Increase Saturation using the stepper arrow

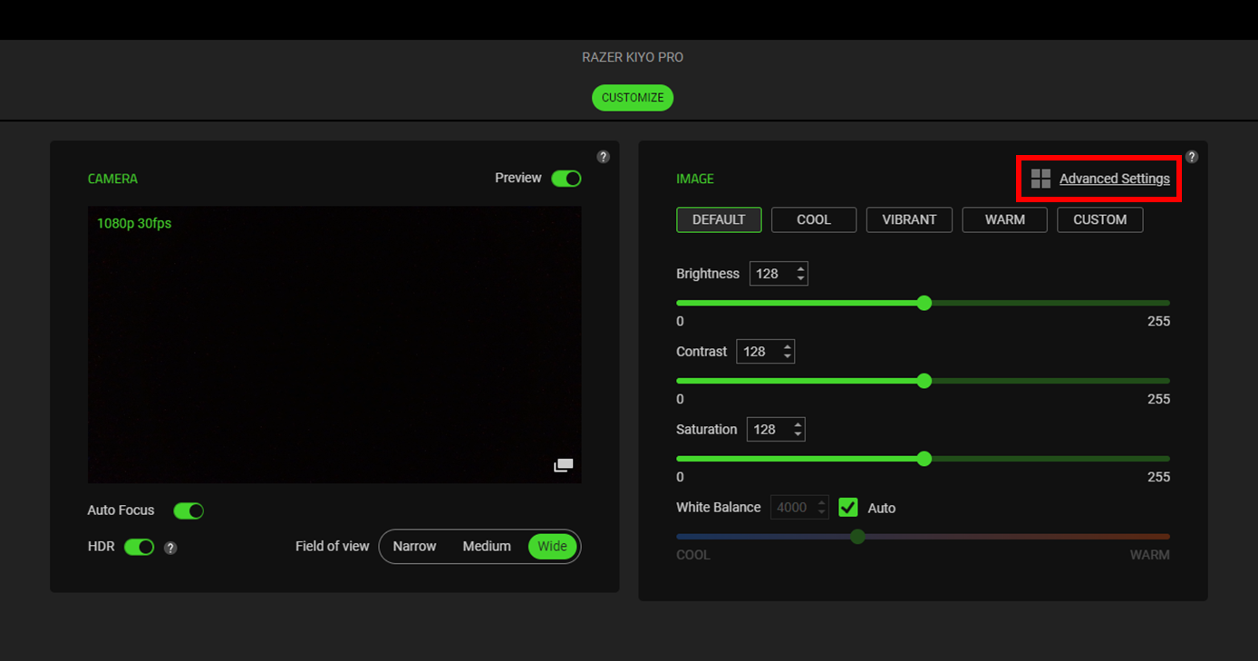(796, 424)
